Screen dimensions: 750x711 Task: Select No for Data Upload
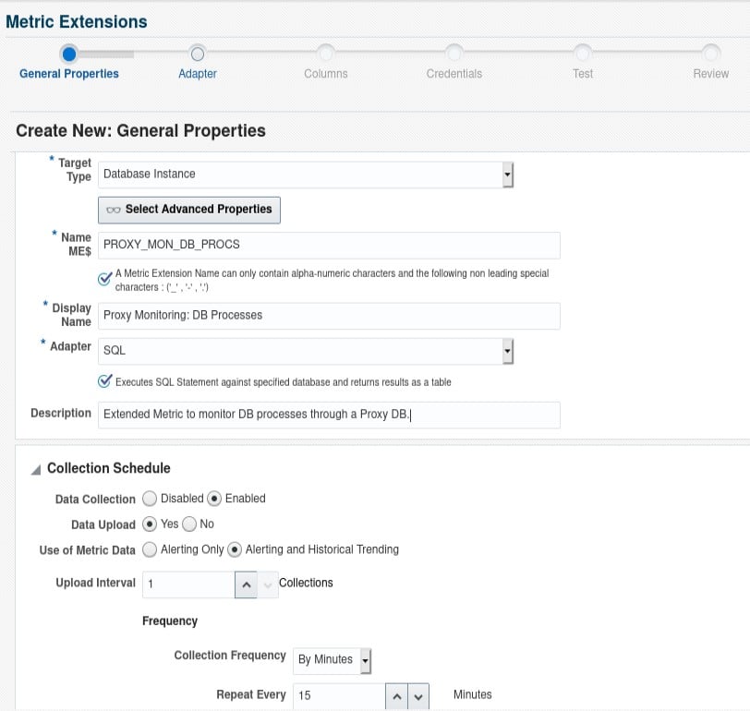pos(189,524)
